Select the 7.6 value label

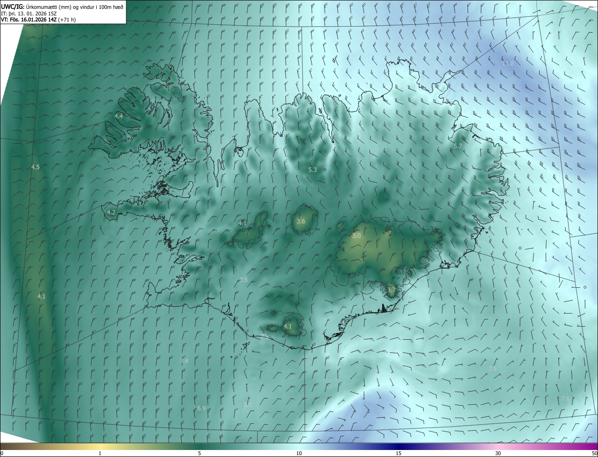(x=565, y=399)
